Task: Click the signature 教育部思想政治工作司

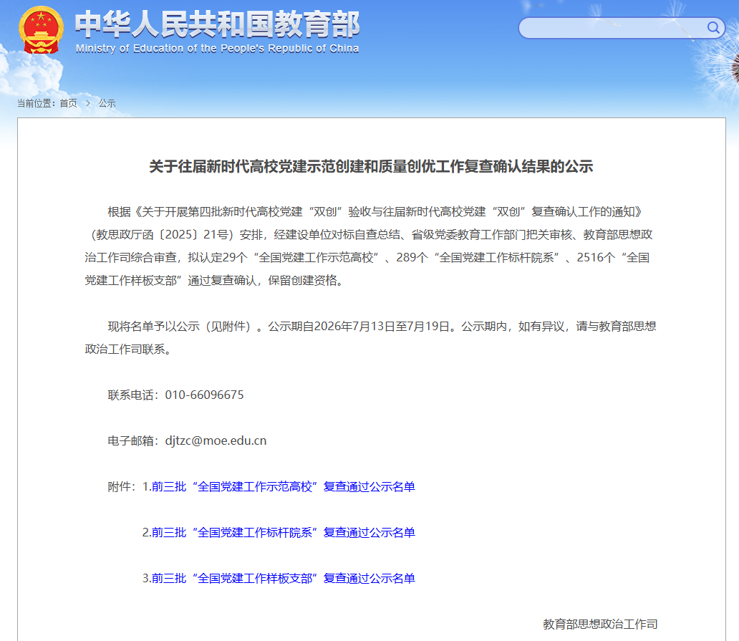Action: coord(600,624)
